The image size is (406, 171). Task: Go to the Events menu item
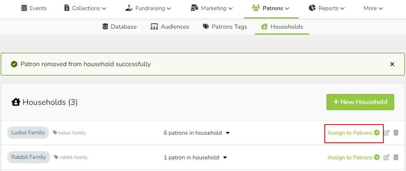34,8
